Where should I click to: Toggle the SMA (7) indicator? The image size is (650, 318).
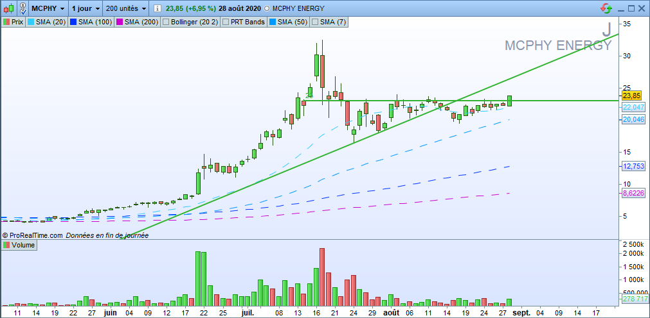(x=329, y=22)
